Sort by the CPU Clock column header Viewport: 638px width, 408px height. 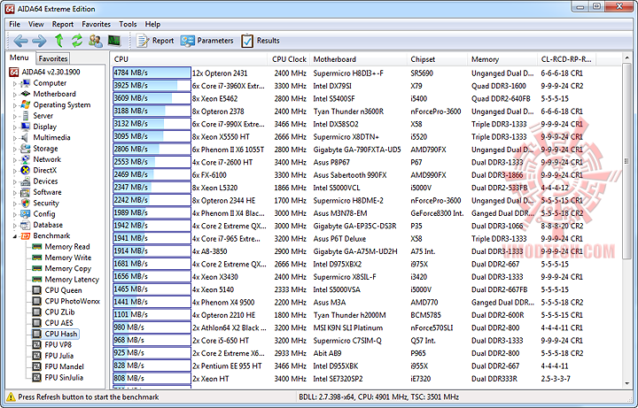pyautogui.click(x=289, y=59)
